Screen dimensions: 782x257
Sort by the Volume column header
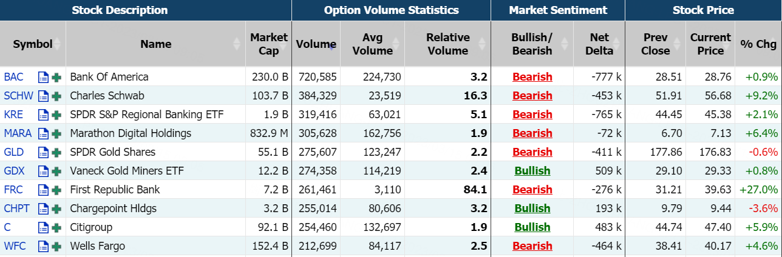coord(316,44)
